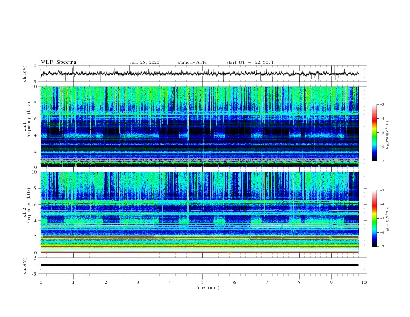
Task: Click time axis tick label '5'
Action: tap(202, 282)
